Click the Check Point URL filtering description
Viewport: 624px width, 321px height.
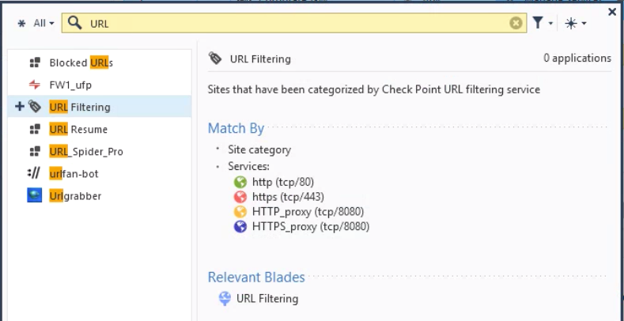(374, 89)
